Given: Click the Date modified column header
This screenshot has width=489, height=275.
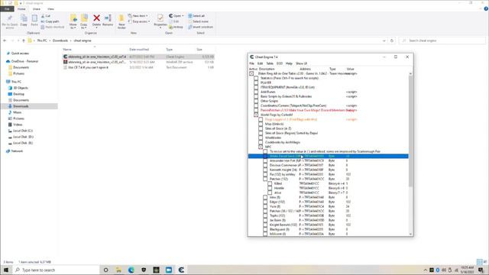Looking at the screenshot, I should point(139,50).
